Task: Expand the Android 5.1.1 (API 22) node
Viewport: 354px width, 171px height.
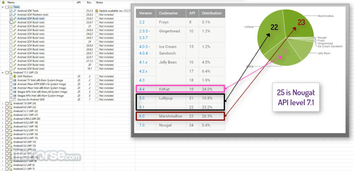Action: point(3,111)
